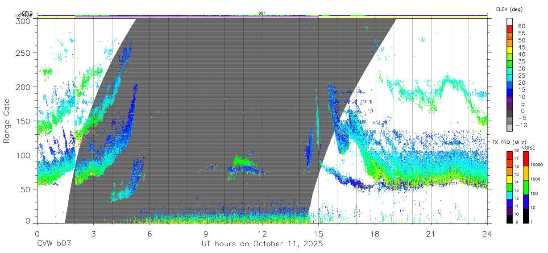Click the '200' range gate tick label
This screenshot has height=253, width=548.
pos(23,87)
